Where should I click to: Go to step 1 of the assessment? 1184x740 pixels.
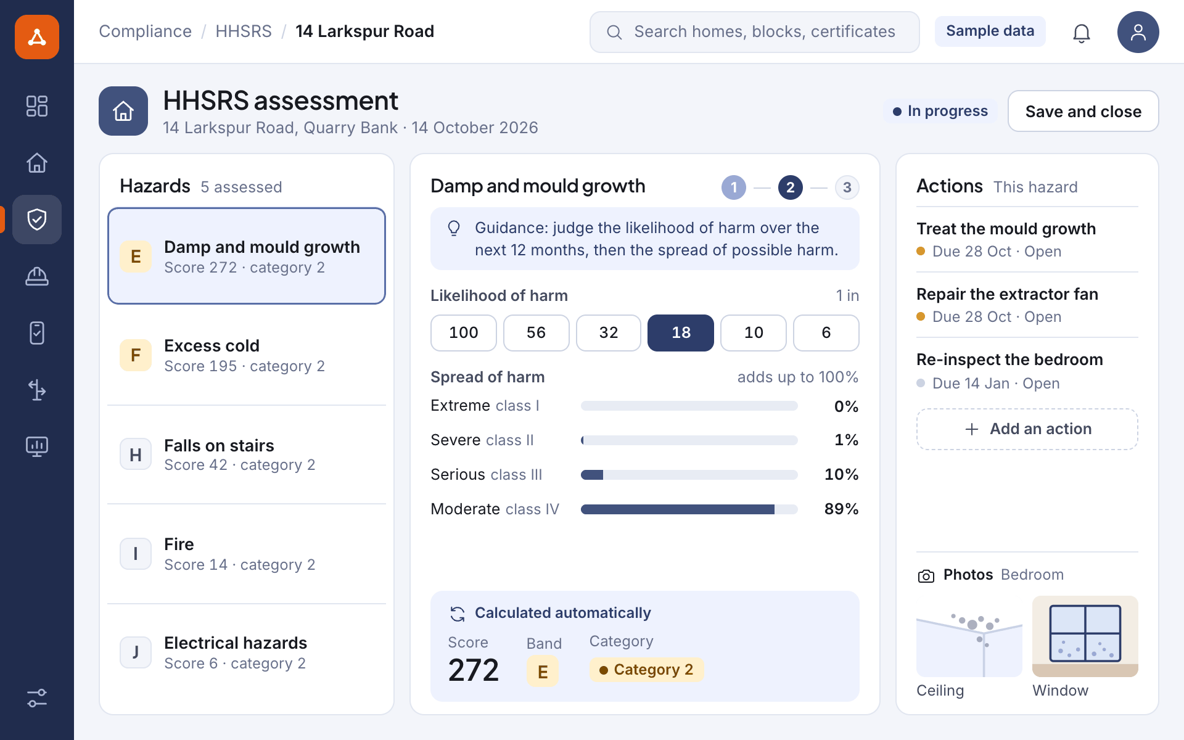(x=734, y=187)
